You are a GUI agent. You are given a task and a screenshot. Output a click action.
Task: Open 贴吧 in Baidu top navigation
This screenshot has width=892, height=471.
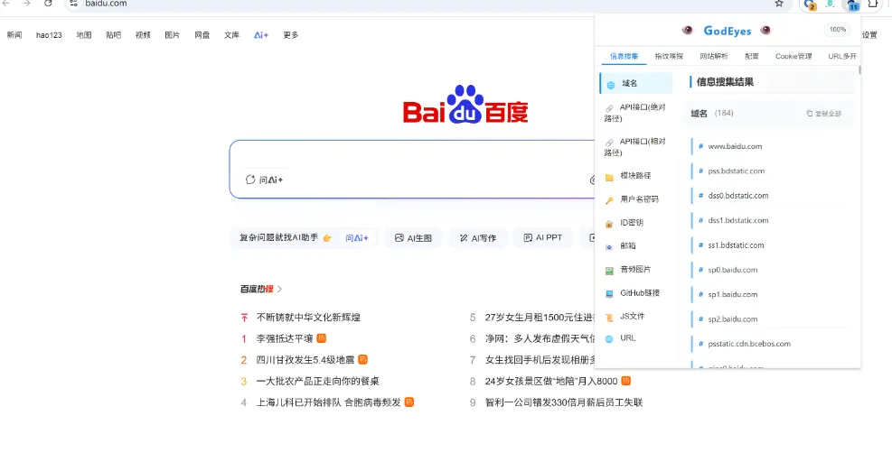tap(114, 35)
